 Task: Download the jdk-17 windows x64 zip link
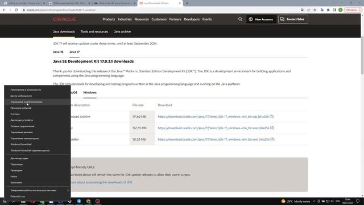coord(207,117)
